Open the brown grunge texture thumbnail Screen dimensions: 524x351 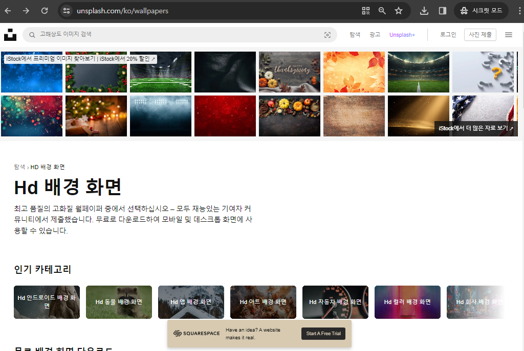(x=354, y=116)
